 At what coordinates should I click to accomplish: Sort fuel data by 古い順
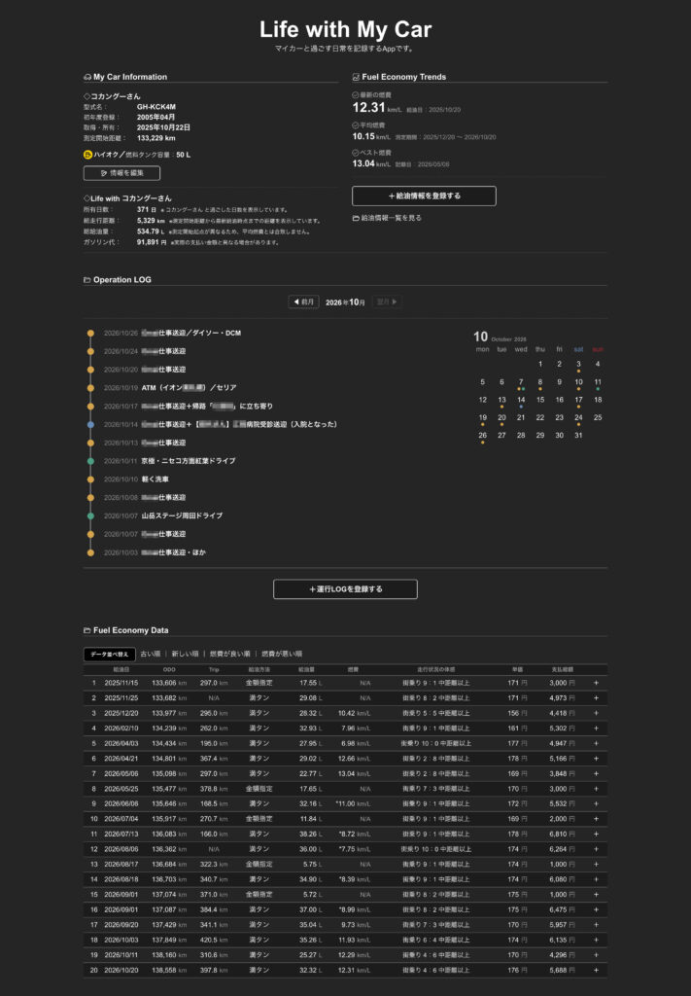pyautogui.click(x=151, y=654)
